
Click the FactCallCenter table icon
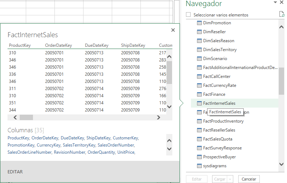point(200,76)
